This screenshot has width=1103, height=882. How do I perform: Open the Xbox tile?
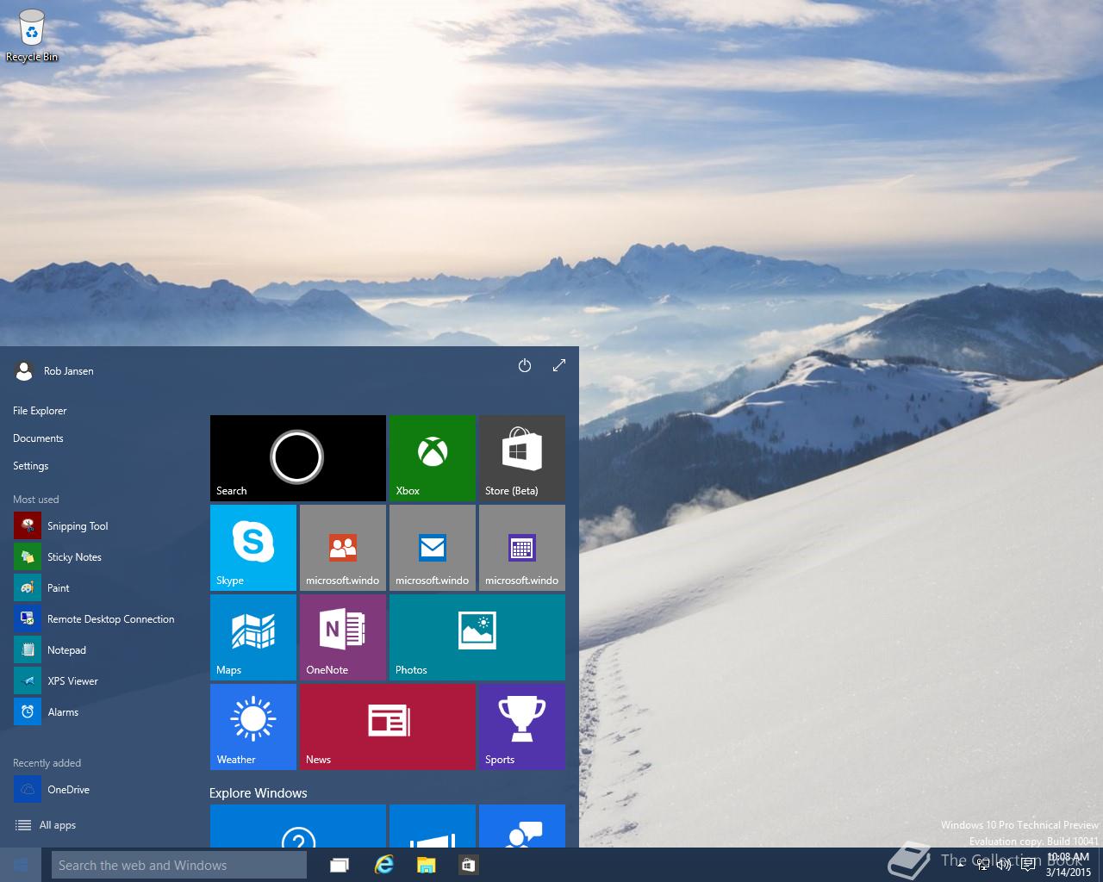(x=433, y=458)
